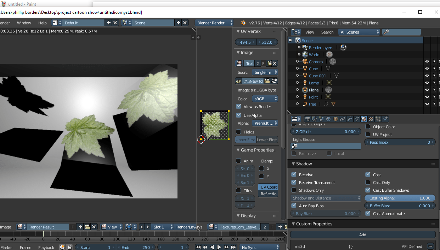The width and height of the screenshot is (440, 250).
Task: Open the Modifiers wrench properties tab
Action: point(349,119)
